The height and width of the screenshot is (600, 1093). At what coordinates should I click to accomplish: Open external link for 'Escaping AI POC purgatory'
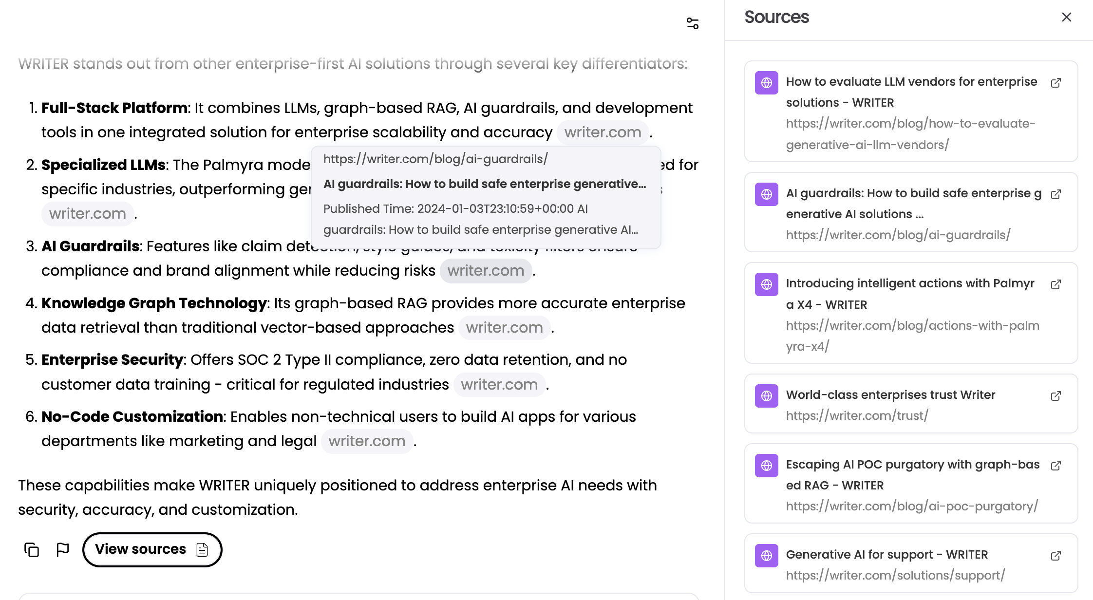(1055, 466)
